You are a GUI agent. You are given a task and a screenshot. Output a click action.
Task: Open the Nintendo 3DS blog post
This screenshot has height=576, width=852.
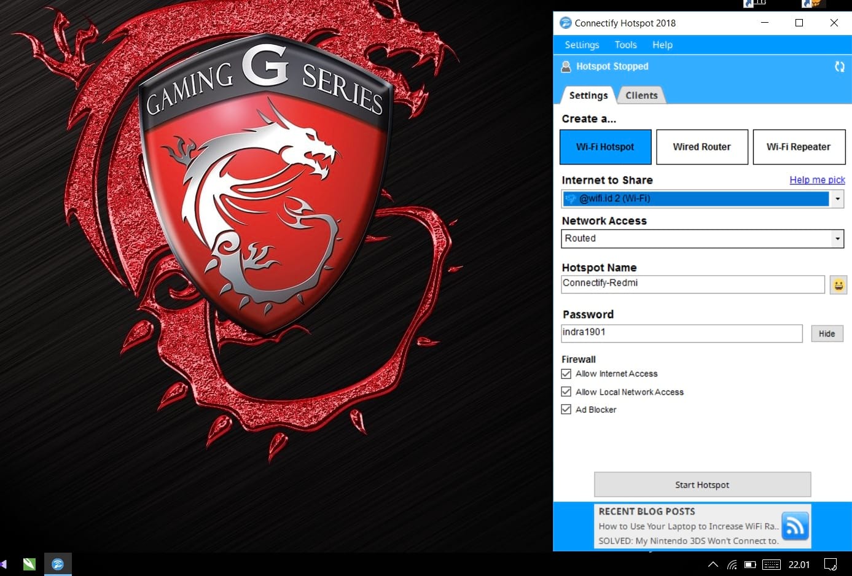688,541
